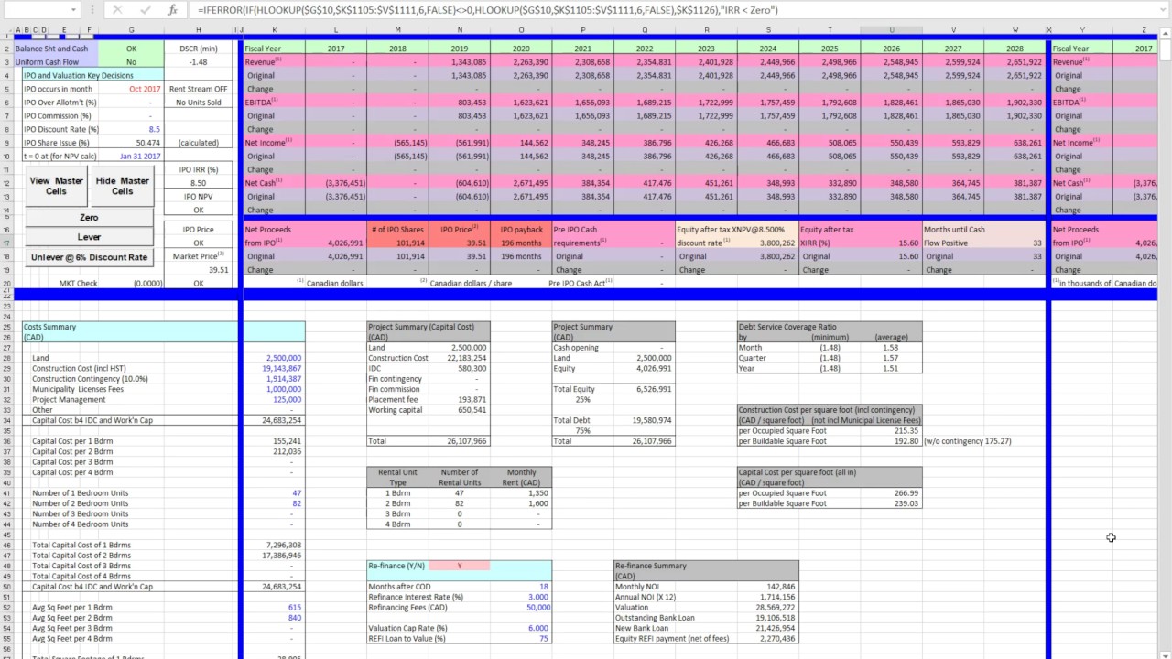Screen dimensions: 1172x659
Task: Click the DSCR (min) label cell
Action: click(199, 49)
